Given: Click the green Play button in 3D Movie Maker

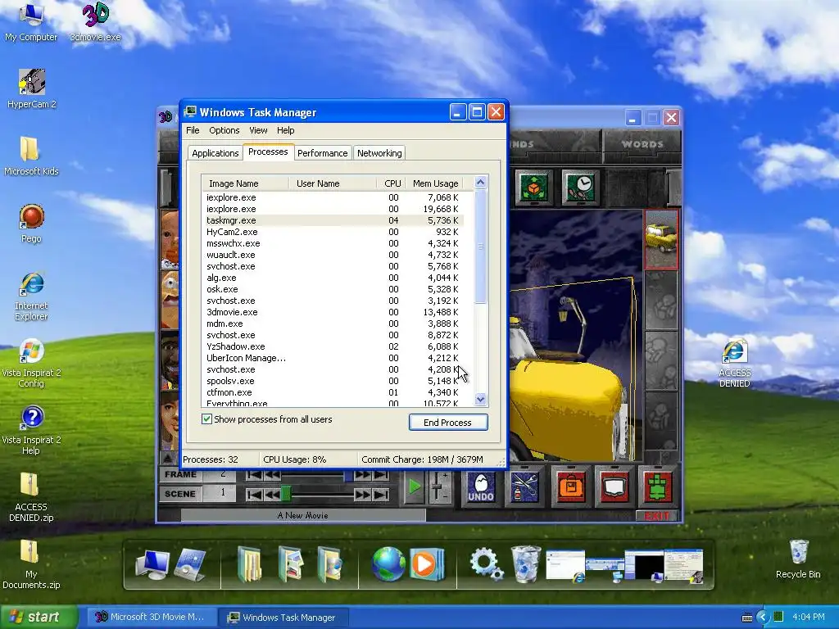Looking at the screenshot, I should [414, 486].
